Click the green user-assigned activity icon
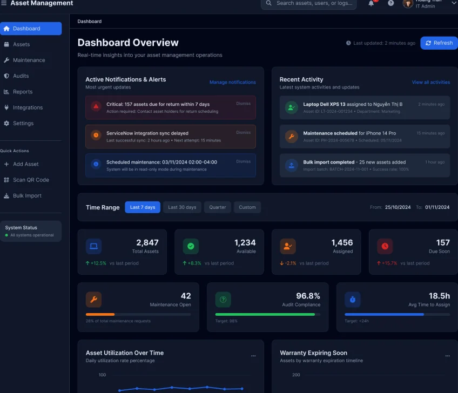This screenshot has height=393, width=458. coord(291,107)
